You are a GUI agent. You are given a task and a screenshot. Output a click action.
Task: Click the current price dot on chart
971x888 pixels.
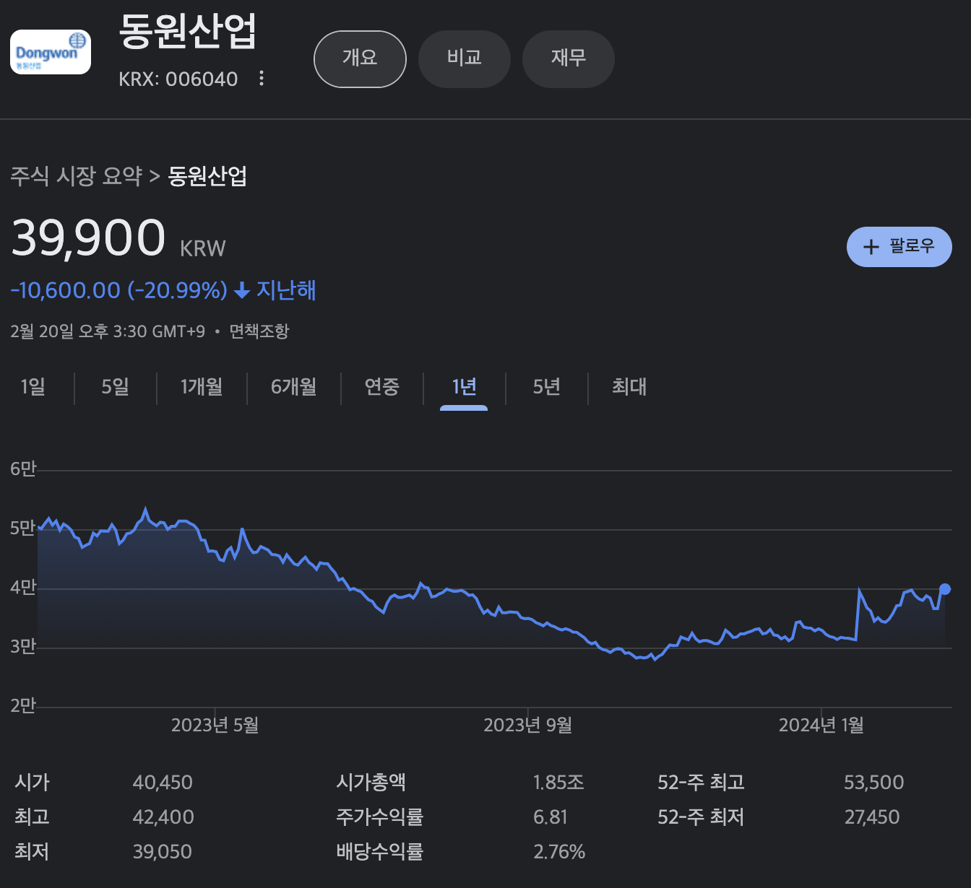point(945,589)
